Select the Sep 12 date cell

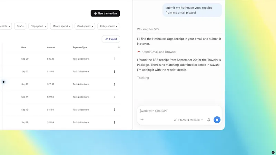(24, 122)
